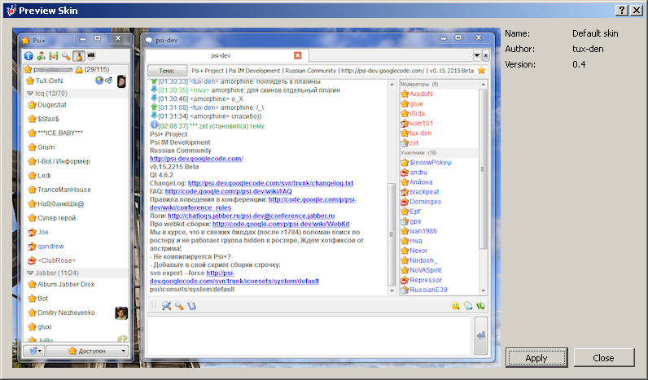Select contact TranceManHouse in the roster
Viewport: 648px width, 380px height.
point(65,189)
